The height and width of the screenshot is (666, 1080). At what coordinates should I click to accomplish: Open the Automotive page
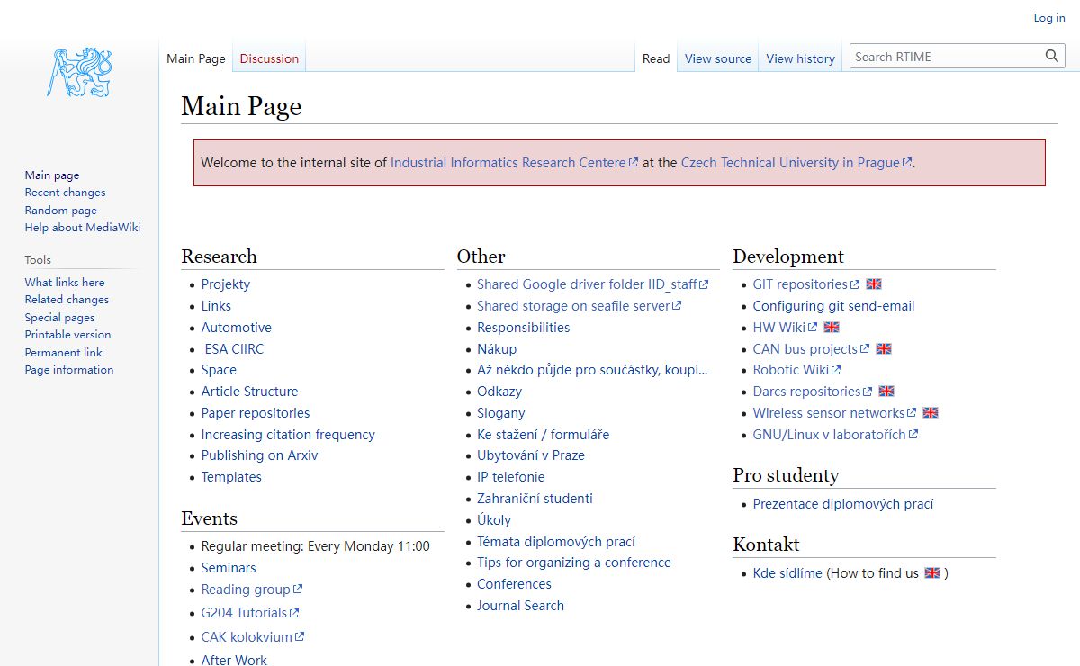click(x=236, y=328)
